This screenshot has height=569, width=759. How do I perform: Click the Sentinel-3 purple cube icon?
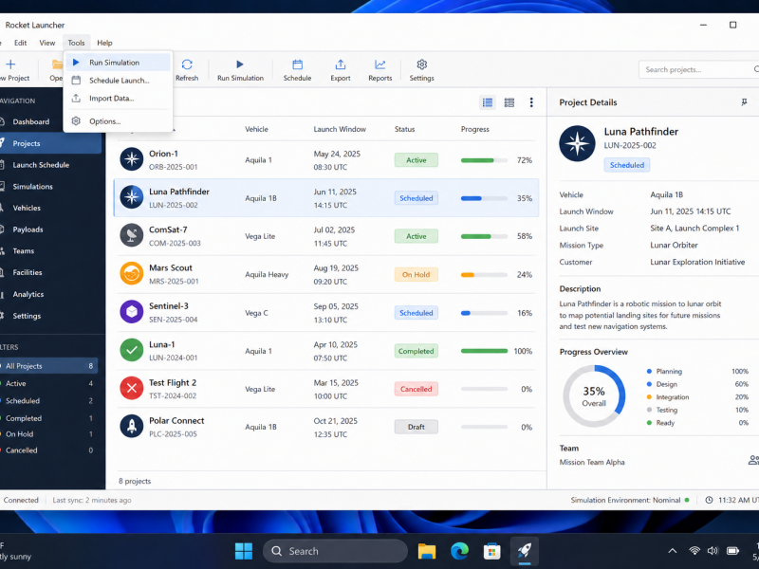pyautogui.click(x=132, y=312)
